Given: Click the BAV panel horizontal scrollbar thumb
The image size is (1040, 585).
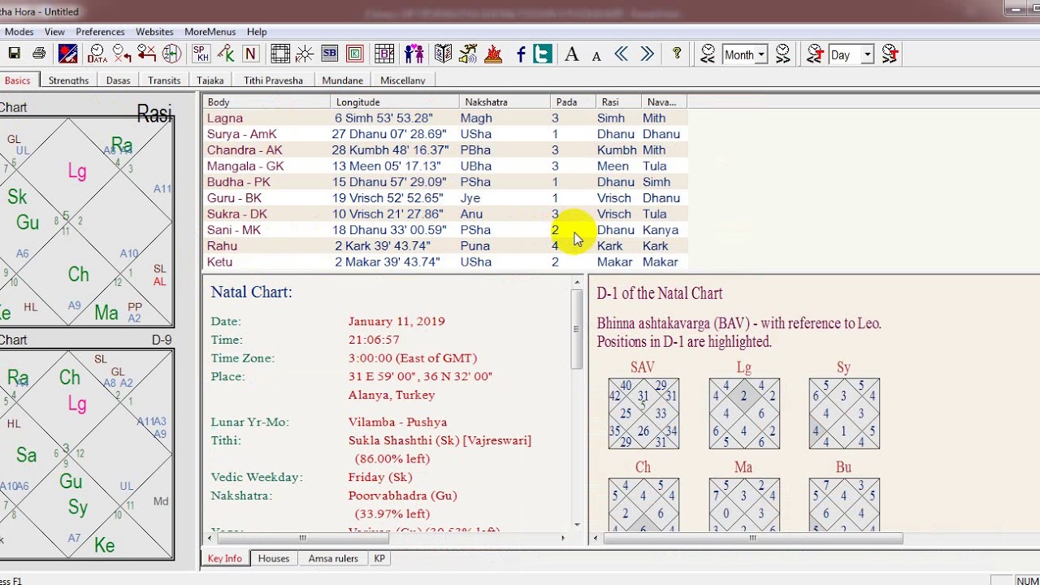Looking at the screenshot, I should 753,538.
